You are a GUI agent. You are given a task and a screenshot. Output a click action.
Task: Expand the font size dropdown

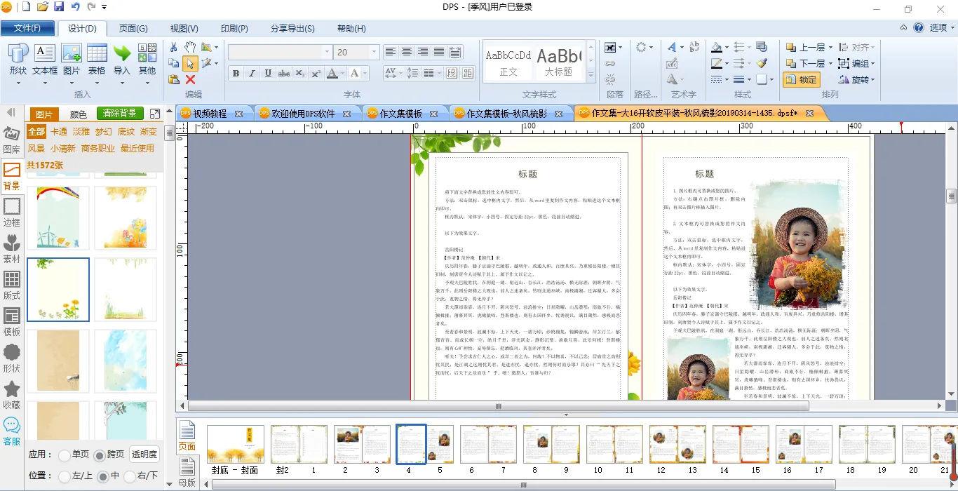(374, 53)
